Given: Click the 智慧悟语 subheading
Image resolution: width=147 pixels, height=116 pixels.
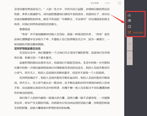Looking at the screenshot, I should click(25, 29).
